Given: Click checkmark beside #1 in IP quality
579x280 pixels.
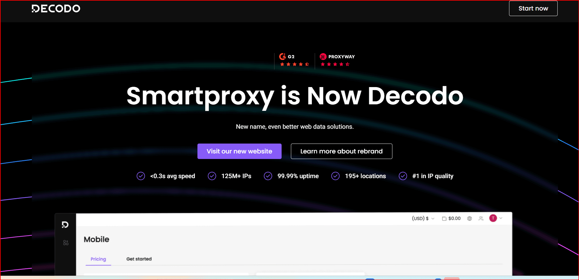Looking at the screenshot, I should point(403,176).
